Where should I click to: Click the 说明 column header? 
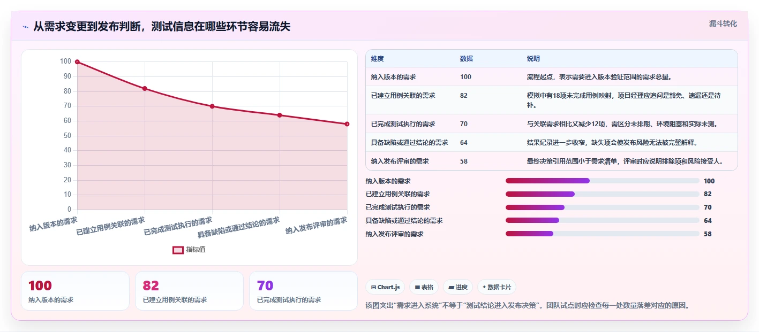coord(533,59)
